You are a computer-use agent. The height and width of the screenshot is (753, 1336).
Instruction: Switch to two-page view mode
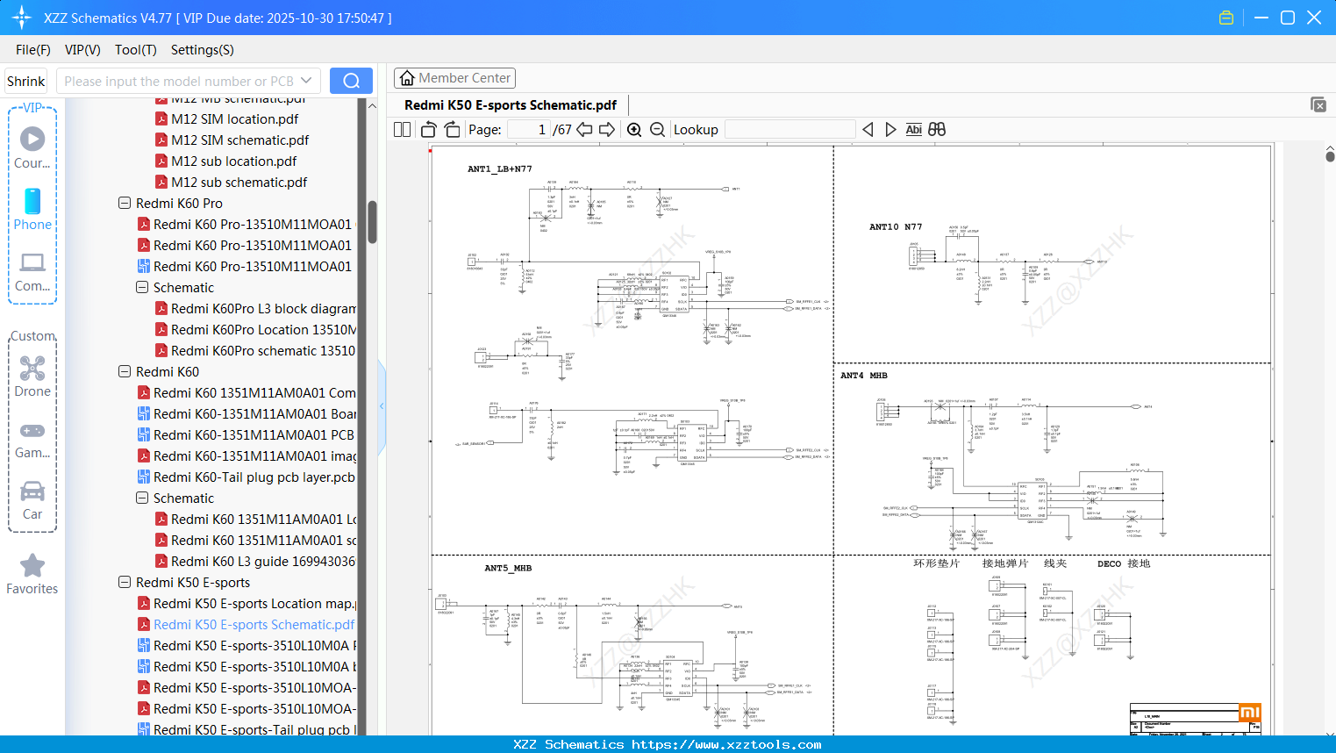(401, 129)
